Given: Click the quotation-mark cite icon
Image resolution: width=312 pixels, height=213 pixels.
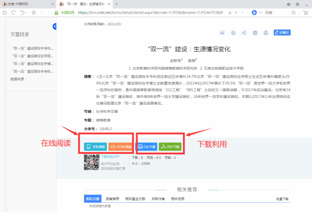Looking at the screenshot, I should (x=222, y=33).
